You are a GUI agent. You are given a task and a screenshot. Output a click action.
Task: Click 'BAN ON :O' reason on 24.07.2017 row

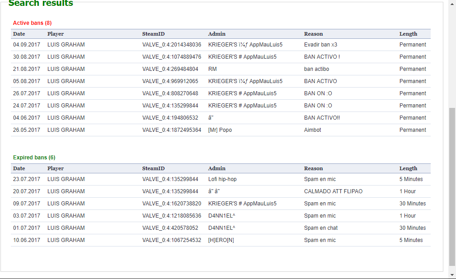pos(318,106)
